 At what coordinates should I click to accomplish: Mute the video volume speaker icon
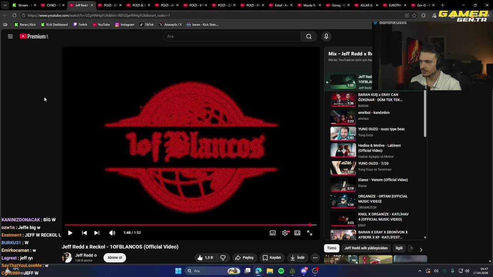[112, 233]
